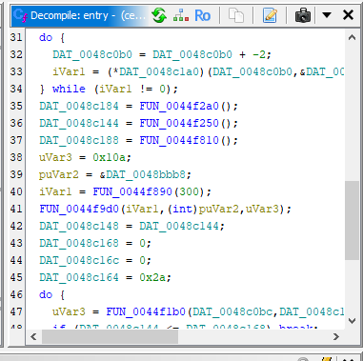Click DAT_0048c188 on line 37

click(79, 140)
